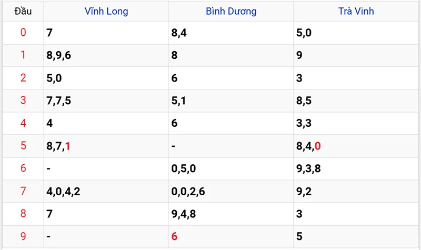The height and width of the screenshot is (250, 421).
Task: Select the row header number 5
Action: (x=23, y=146)
